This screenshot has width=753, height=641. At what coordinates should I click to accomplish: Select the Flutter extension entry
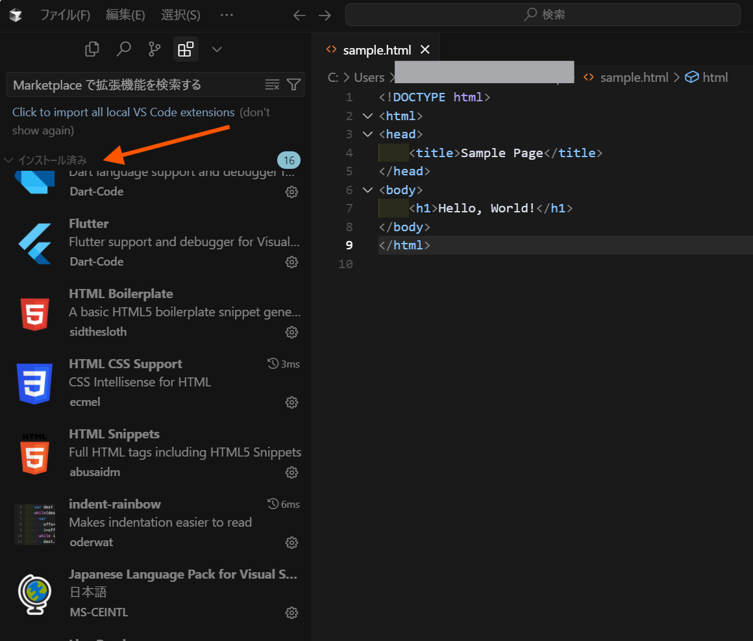click(156, 243)
